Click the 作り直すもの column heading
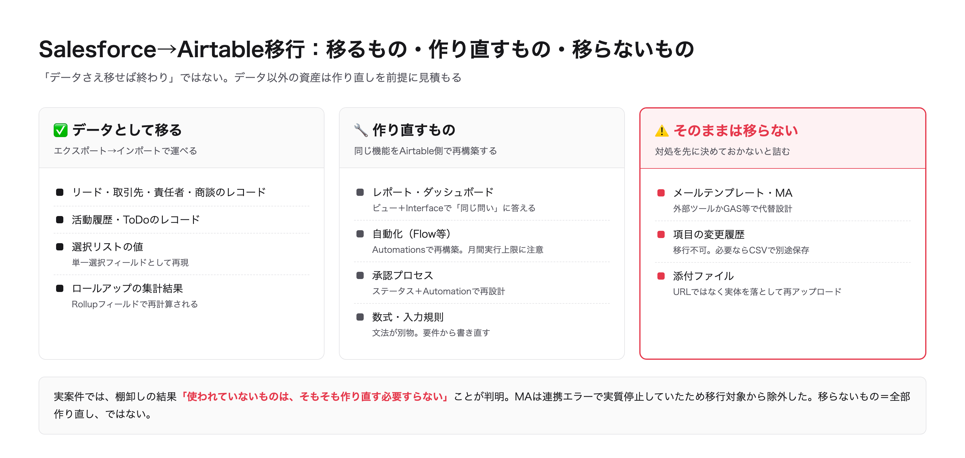The image size is (965, 458). (414, 130)
